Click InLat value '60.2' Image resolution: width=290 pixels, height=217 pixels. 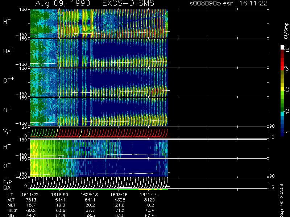(x=32, y=210)
